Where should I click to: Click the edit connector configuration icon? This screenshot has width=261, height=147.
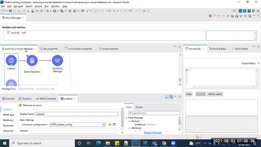114,125
